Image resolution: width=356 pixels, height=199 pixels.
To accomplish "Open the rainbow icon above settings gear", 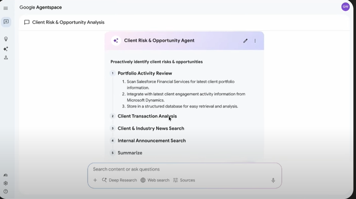I will pos(6,175).
